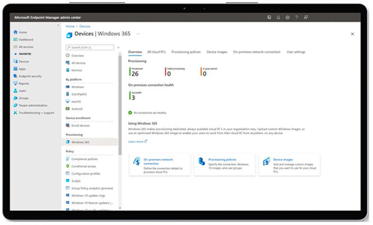The image size is (373, 225).
Task: Click the Devices breadcrumb link
Action: (x=85, y=26)
